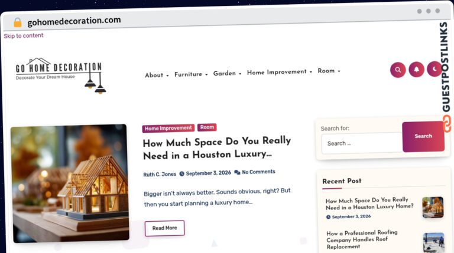The image size is (454, 253).
Task: Click the pink Search button
Action: pyautogui.click(x=423, y=136)
